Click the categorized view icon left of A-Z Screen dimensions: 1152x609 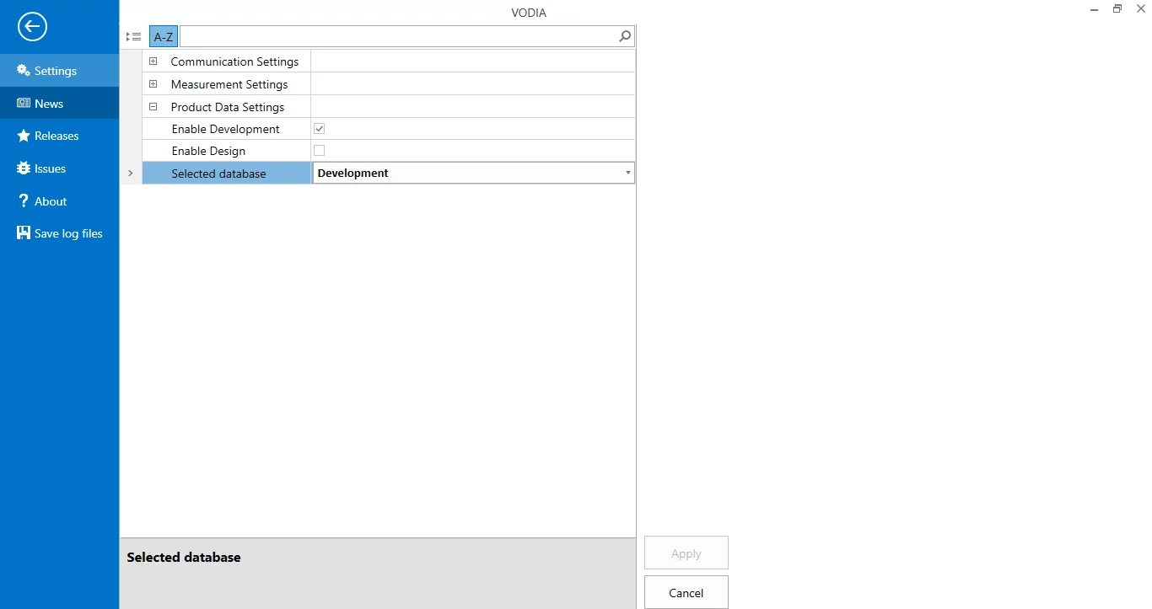tap(133, 36)
